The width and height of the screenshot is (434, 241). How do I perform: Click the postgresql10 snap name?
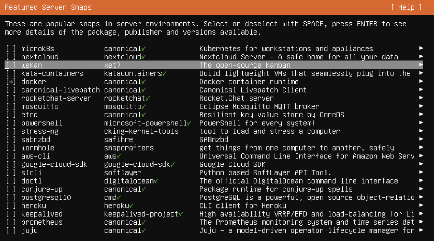click(46, 198)
